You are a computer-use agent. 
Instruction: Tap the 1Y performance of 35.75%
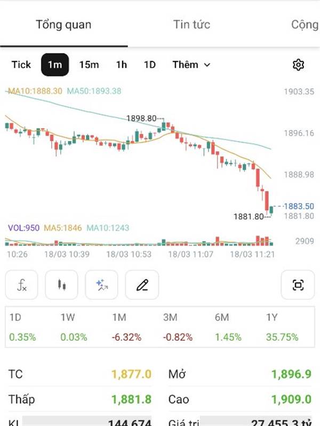click(x=282, y=337)
